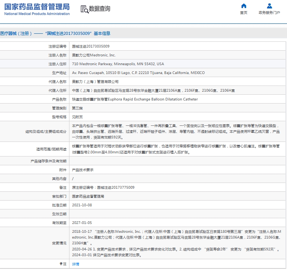Select 见附页 model specification value

click(77, 117)
